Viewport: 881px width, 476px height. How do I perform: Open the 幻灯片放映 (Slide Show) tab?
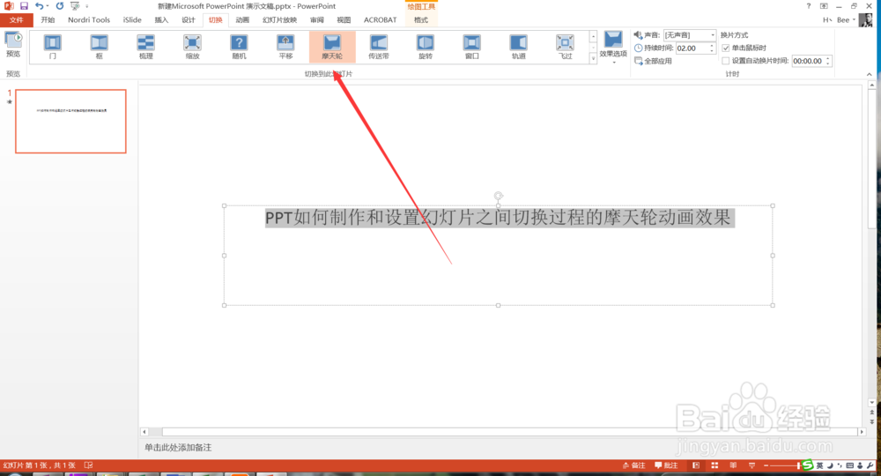point(279,19)
